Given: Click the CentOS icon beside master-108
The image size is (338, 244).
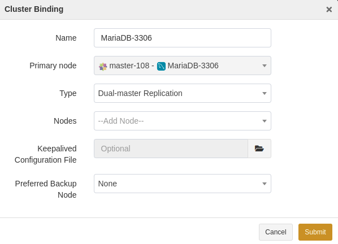Looking at the screenshot, I should (103, 66).
